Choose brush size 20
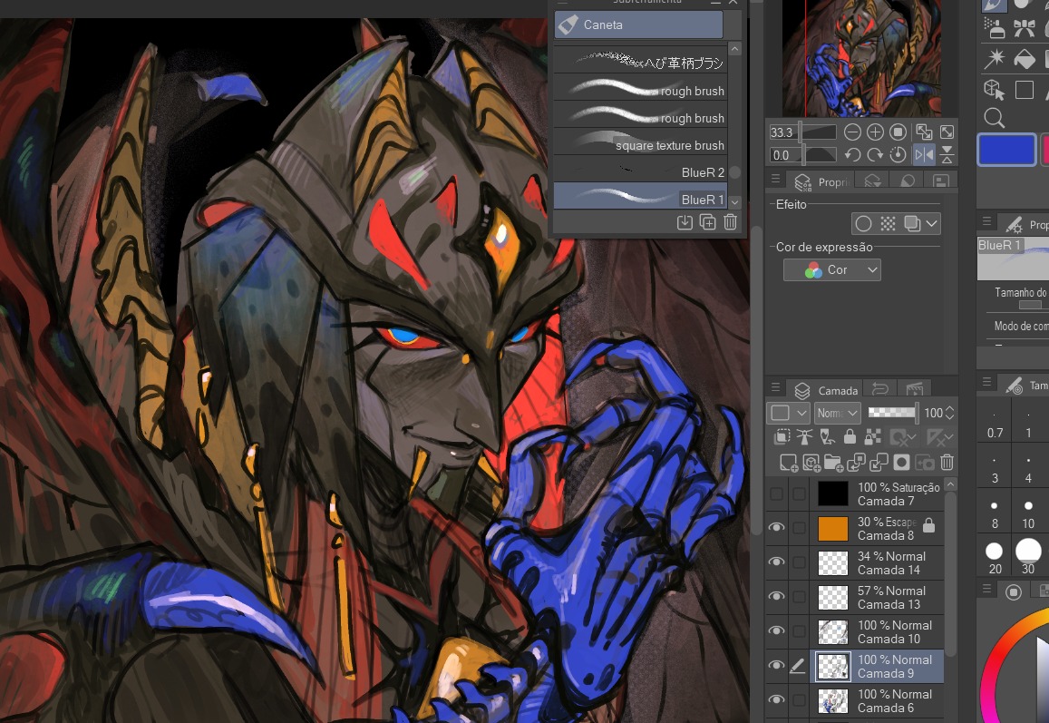 pos(995,557)
